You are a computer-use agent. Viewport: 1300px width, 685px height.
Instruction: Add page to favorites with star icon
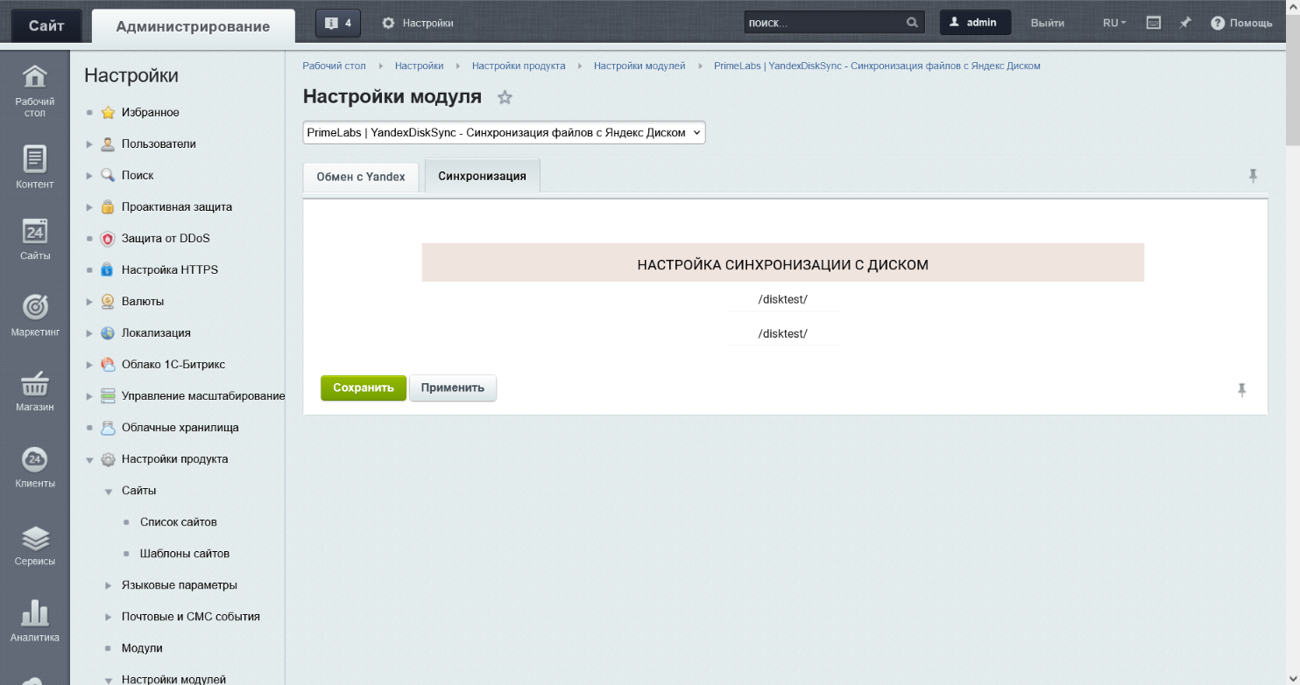(x=505, y=98)
